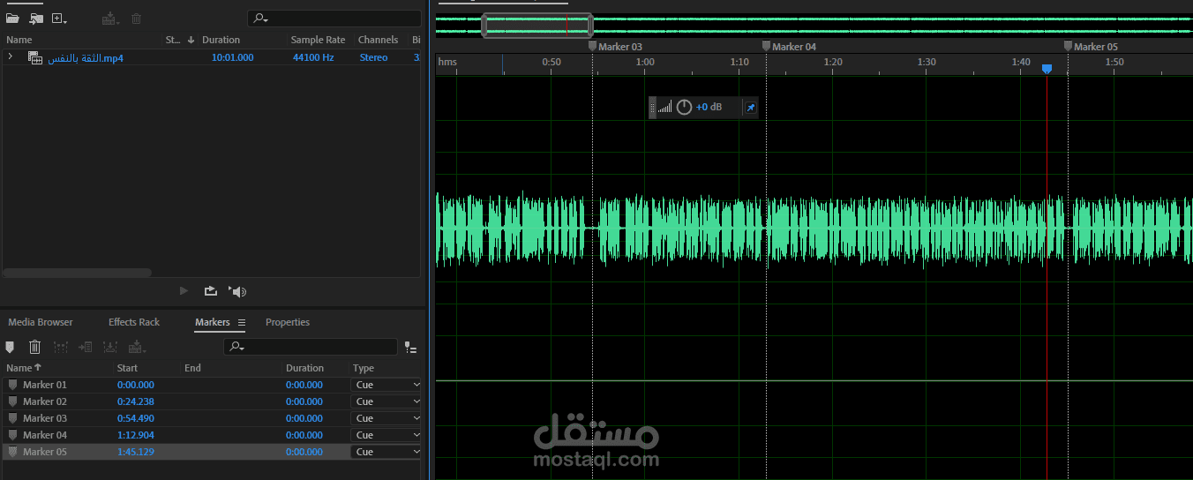The height and width of the screenshot is (480, 1193).
Task: Click the HUD drag grip handle
Action: 653,108
